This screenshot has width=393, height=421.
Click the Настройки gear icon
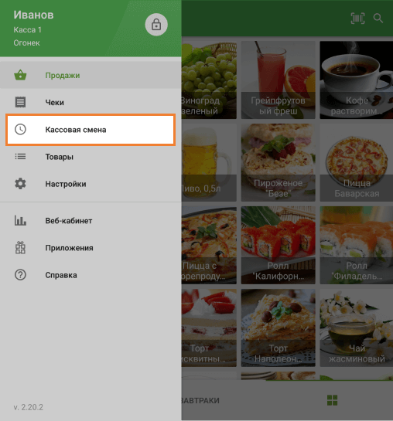20,184
